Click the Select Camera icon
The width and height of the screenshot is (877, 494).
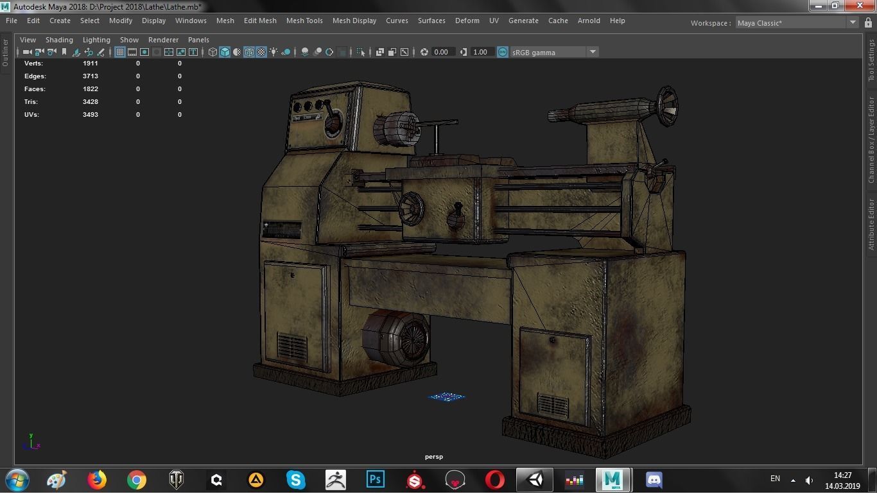click(x=28, y=52)
